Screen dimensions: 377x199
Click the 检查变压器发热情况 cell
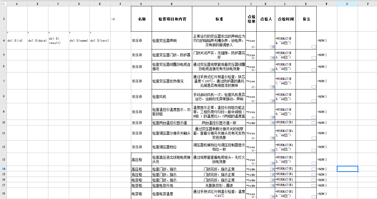172,81
